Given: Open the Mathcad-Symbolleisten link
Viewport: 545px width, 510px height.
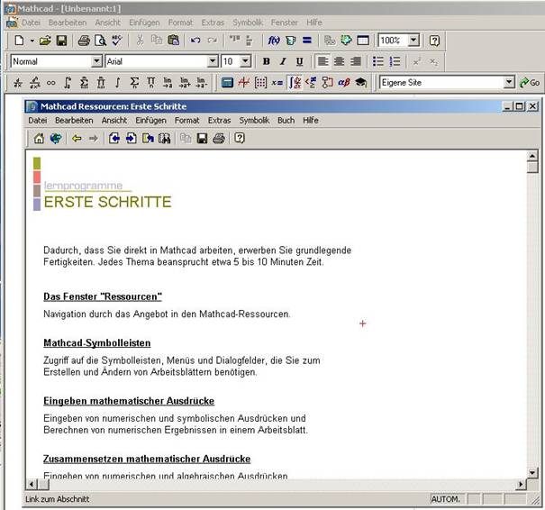Looking at the screenshot, I should click(97, 343).
